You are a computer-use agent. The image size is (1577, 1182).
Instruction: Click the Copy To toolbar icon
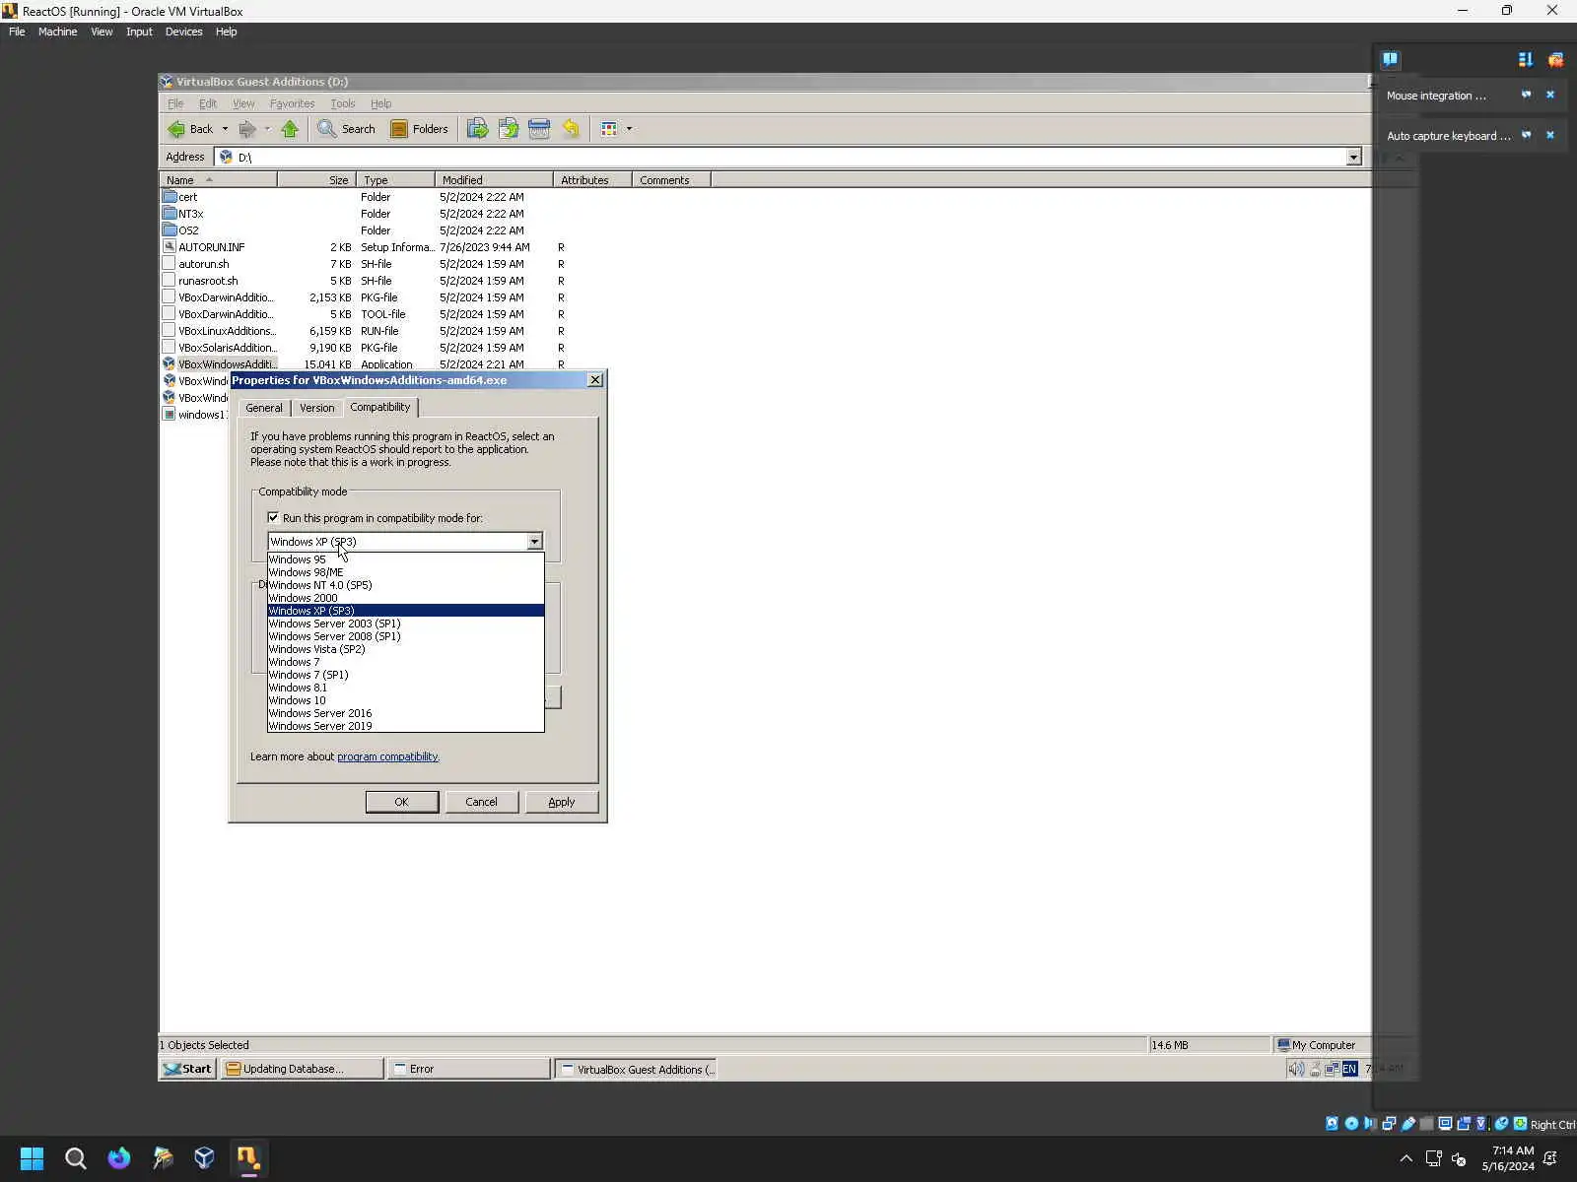point(509,129)
